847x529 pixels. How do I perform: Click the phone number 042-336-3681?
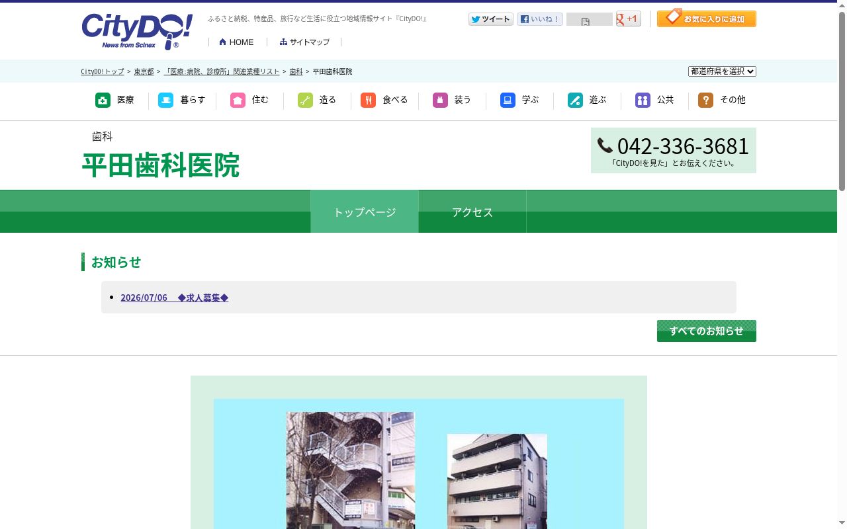pyautogui.click(x=683, y=145)
